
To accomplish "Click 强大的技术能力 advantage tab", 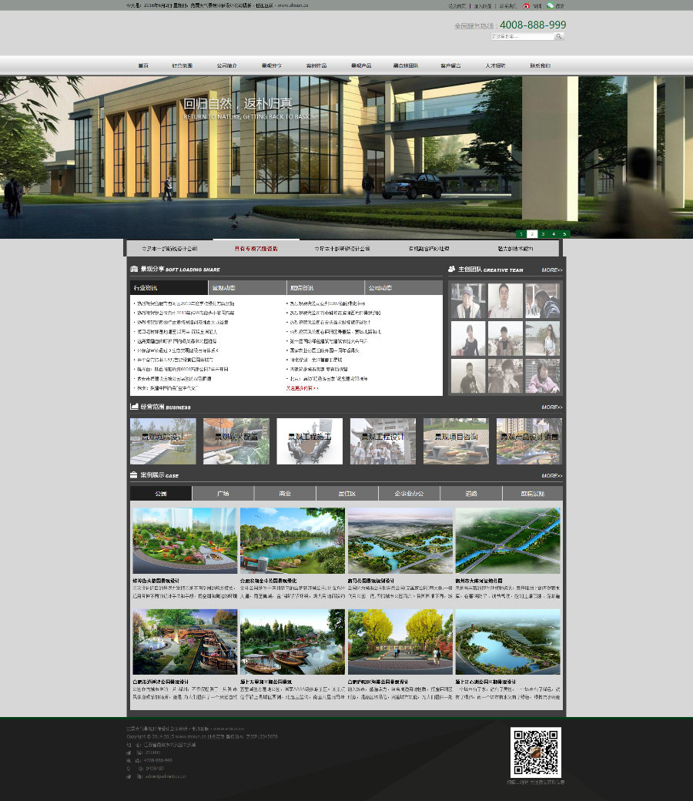I will [x=515, y=249].
